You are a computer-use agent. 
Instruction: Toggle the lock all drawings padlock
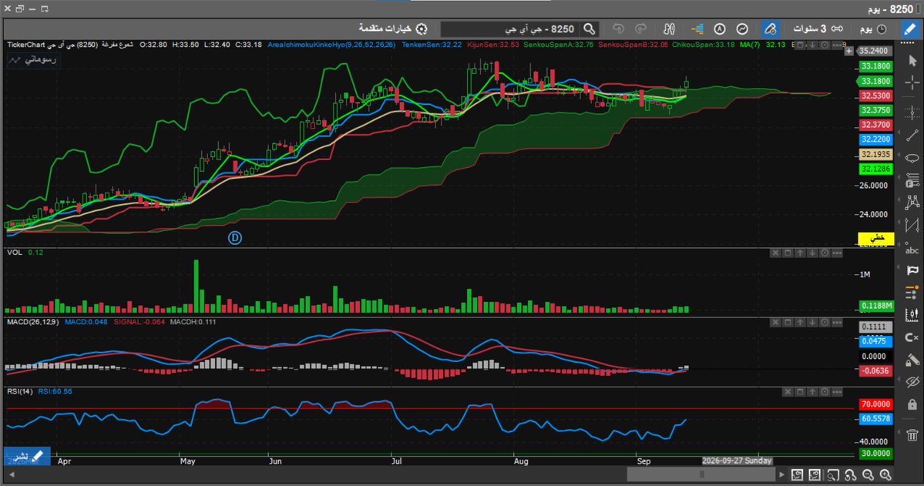[x=912, y=404]
